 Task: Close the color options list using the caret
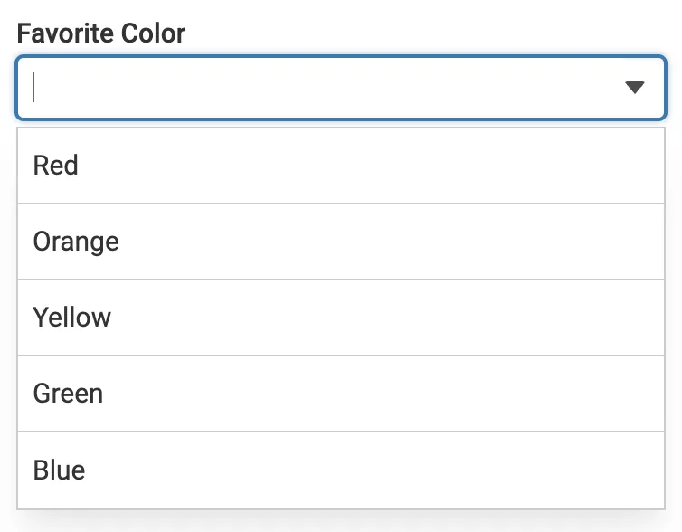pyautogui.click(x=634, y=88)
